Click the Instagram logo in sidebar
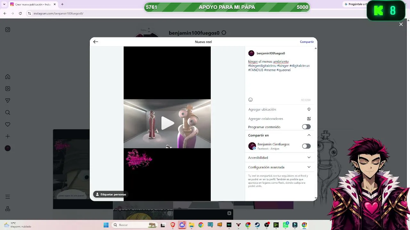410x230 pixels. click(8, 30)
